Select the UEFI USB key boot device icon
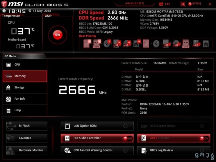This screenshot has height=162, width=216. tap(97, 44)
